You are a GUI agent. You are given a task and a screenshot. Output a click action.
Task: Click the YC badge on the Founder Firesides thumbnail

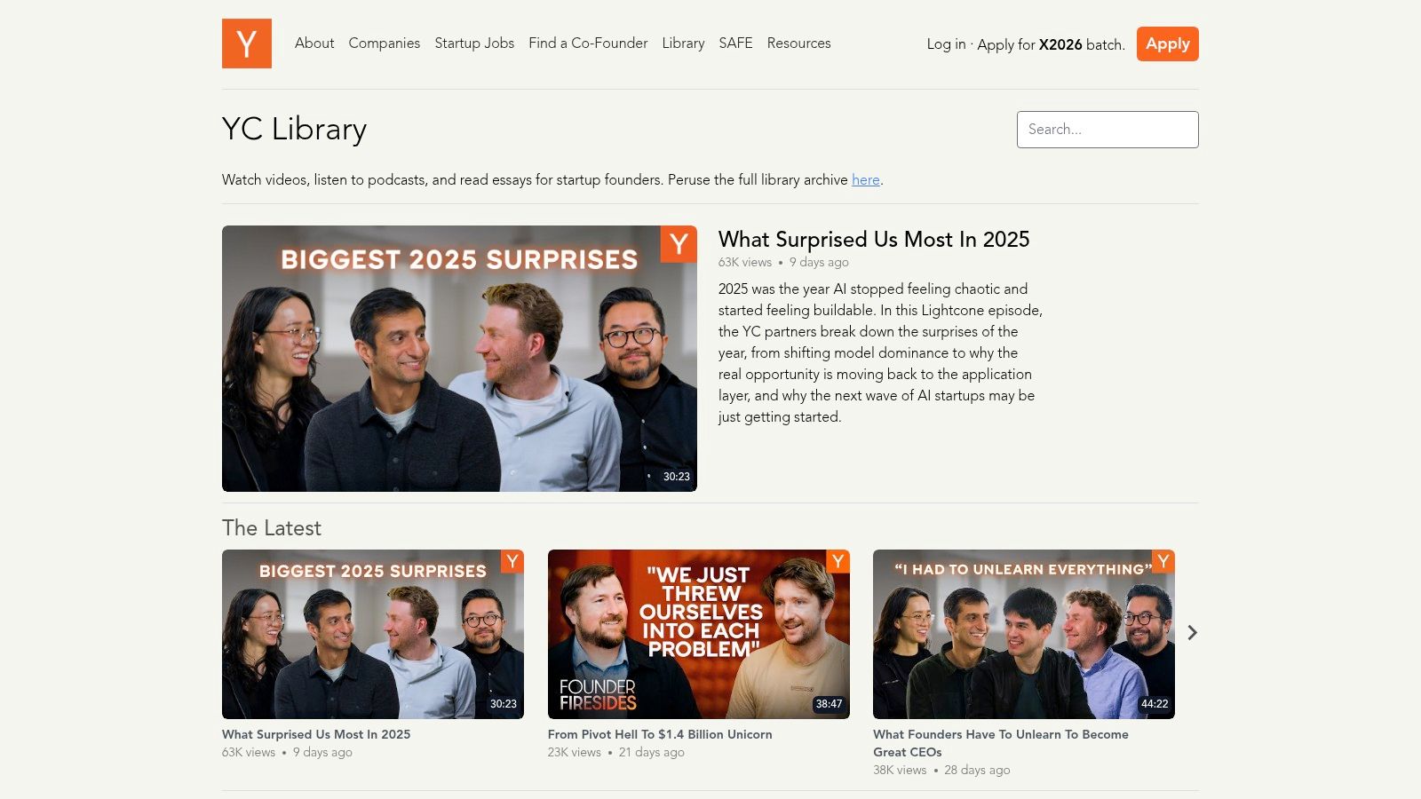(x=837, y=562)
